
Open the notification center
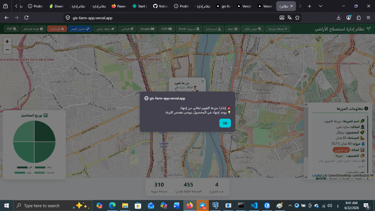[366, 206]
